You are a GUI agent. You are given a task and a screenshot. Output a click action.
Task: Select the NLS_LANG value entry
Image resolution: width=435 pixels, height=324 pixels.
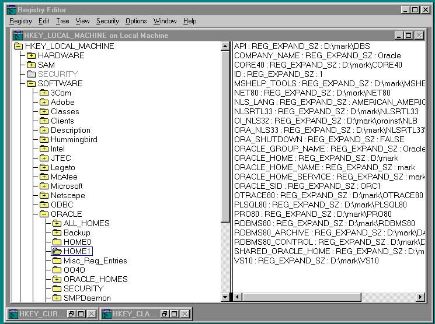tap(329, 102)
